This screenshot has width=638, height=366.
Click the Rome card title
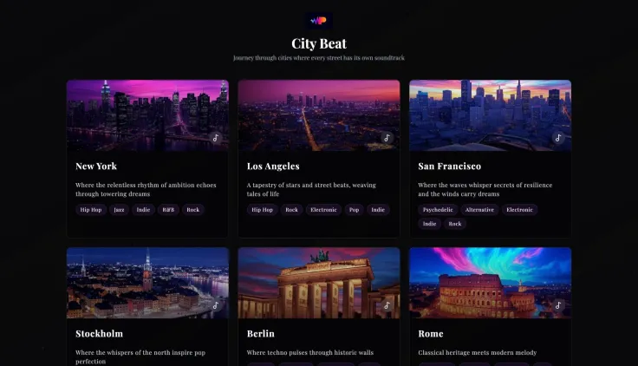tap(431, 333)
